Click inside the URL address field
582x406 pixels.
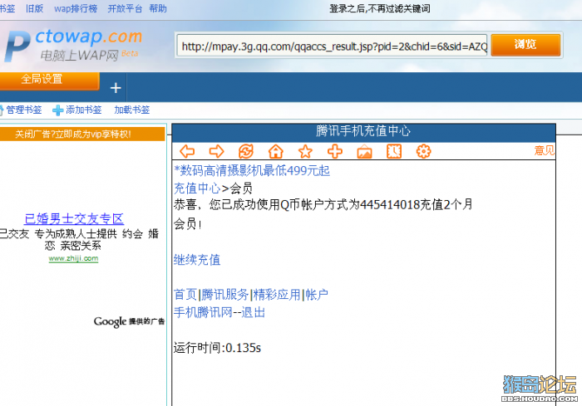[332, 46]
